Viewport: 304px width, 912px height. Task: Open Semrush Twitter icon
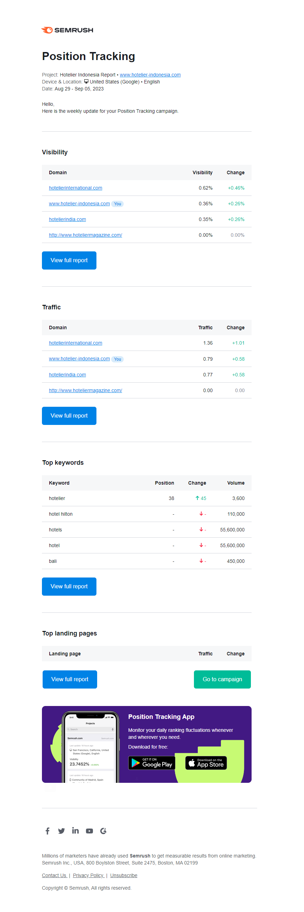[61, 831]
